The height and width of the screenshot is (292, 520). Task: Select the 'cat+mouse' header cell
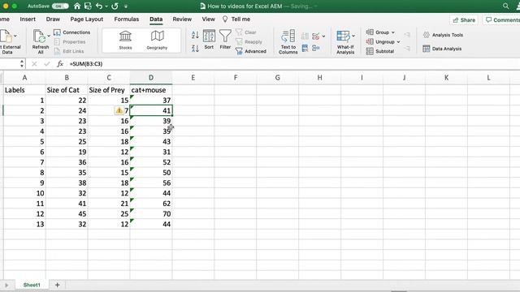tap(151, 90)
